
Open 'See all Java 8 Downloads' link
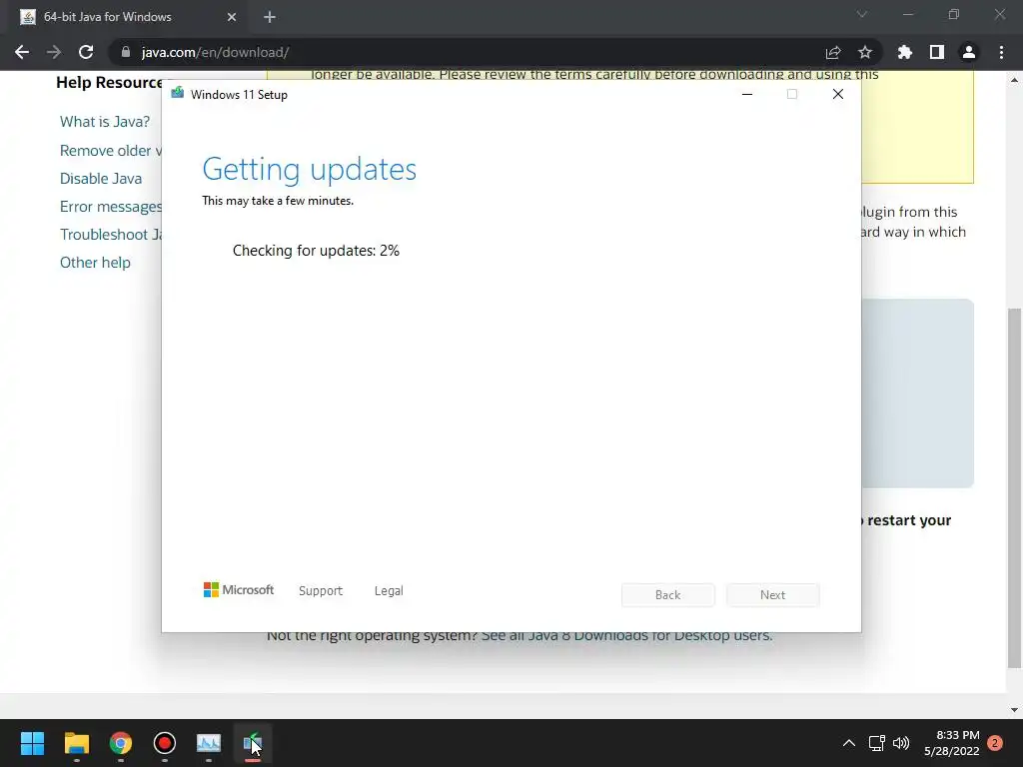pyautogui.click(x=626, y=636)
